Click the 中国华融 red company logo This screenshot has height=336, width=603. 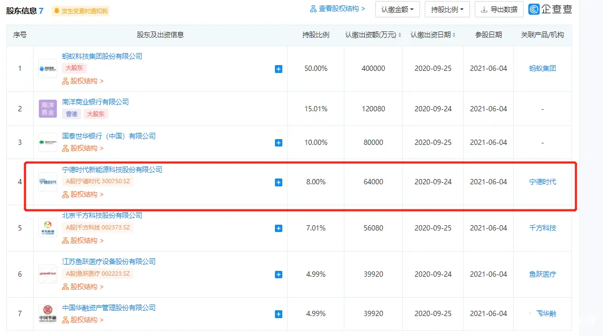[48, 314]
